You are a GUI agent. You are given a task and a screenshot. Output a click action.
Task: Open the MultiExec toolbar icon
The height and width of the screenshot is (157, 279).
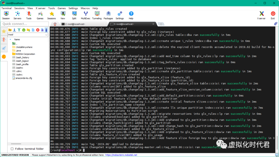86,15
